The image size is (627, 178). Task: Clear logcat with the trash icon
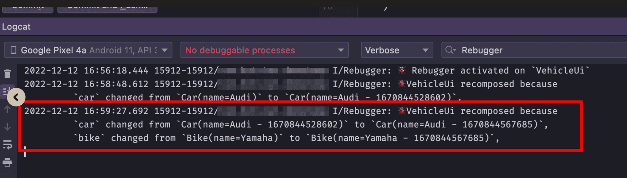(7, 74)
